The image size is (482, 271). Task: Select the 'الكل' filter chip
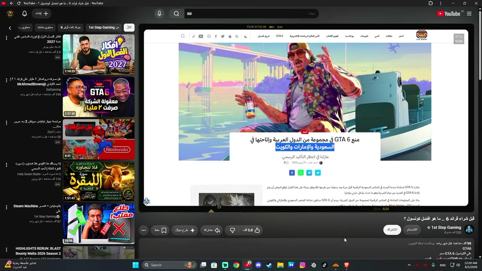129,27
